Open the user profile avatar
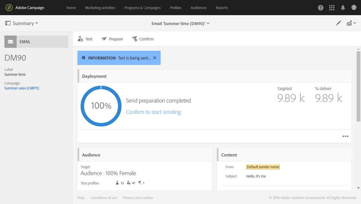The height and width of the screenshot is (204, 361). click(x=354, y=8)
